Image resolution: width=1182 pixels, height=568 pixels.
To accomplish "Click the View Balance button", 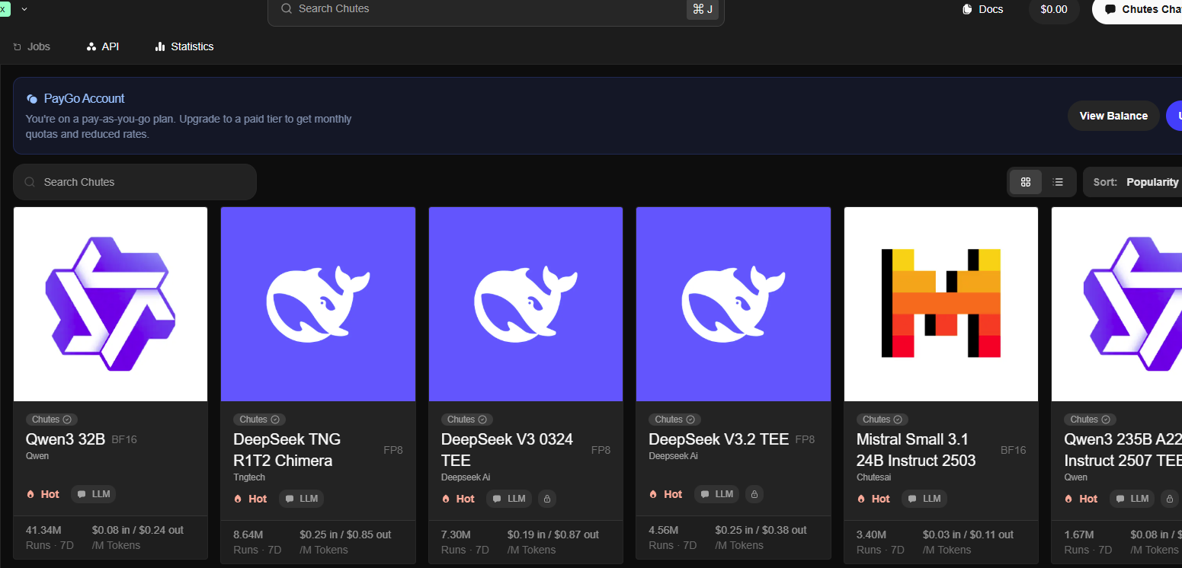I will coord(1113,116).
